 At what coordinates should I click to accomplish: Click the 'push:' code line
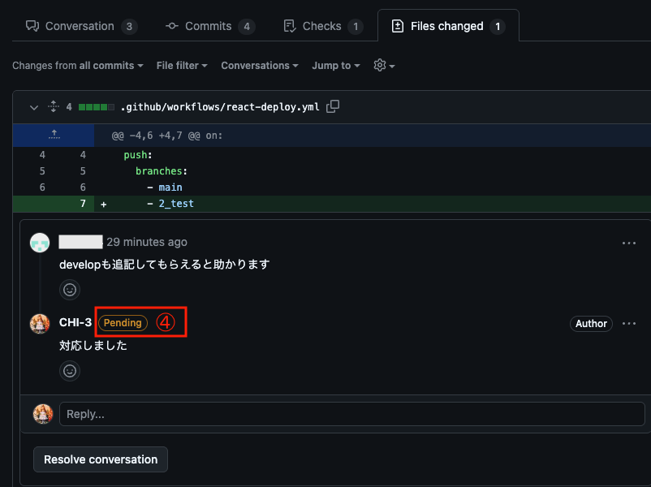tap(332, 155)
